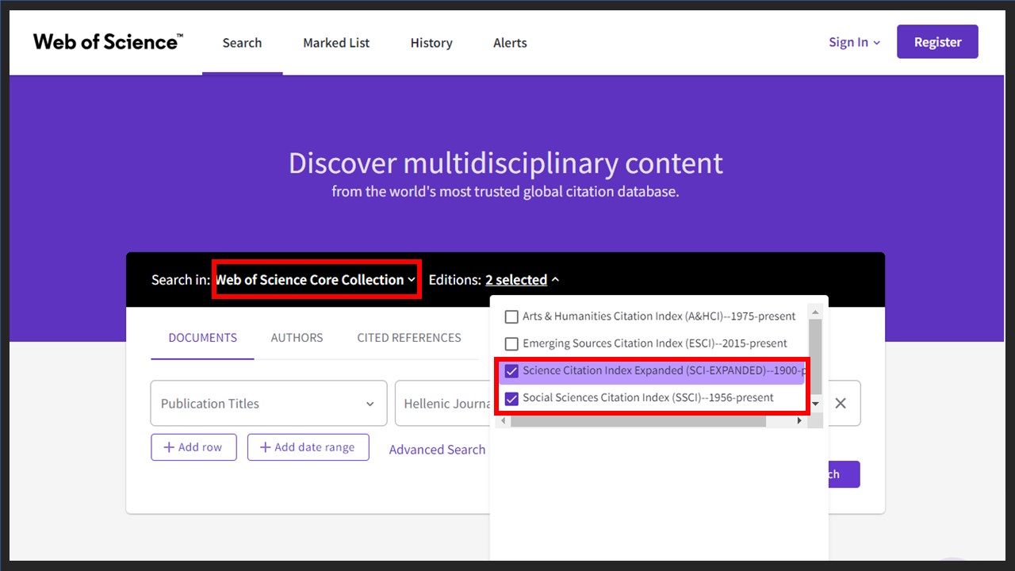The width and height of the screenshot is (1015, 571).
Task: Click dropdown list scroll right arrow
Action: (799, 421)
